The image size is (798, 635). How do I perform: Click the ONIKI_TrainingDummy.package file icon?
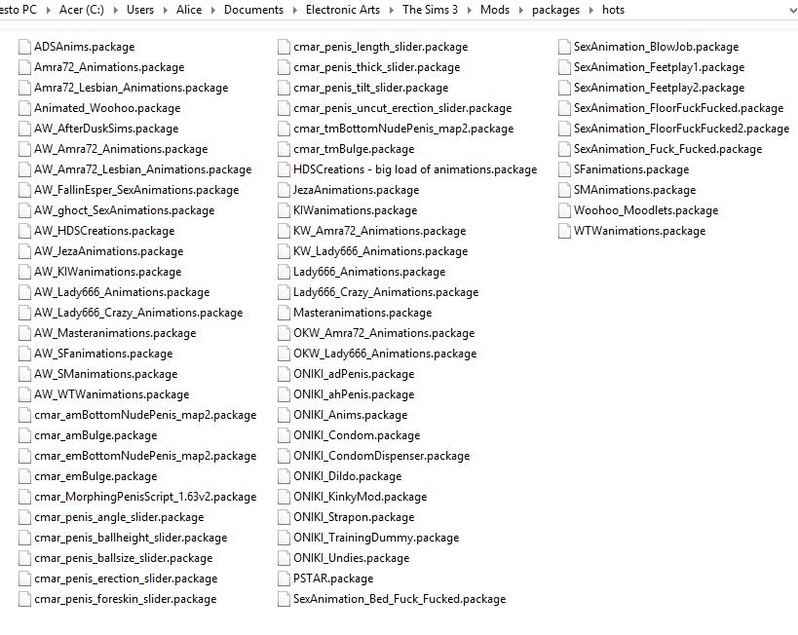[x=284, y=538]
